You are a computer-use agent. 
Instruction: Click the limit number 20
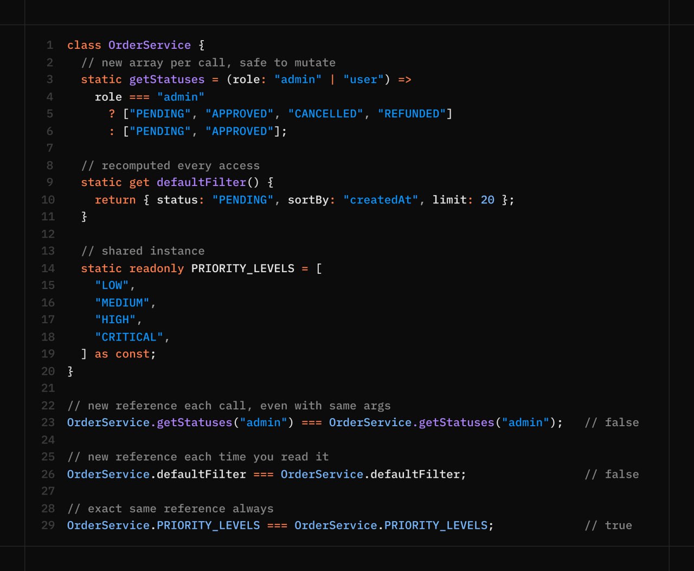(487, 200)
